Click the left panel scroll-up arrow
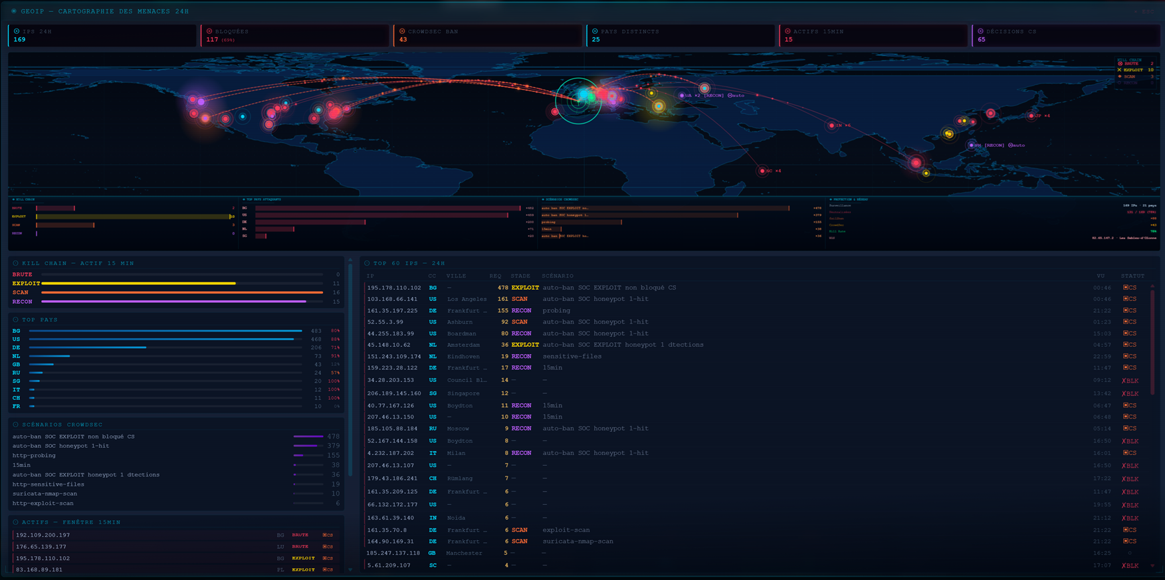Image resolution: width=1165 pixels, height=580 pixels. point(350,260)
